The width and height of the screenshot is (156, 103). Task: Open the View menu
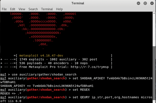pos(22,9)
